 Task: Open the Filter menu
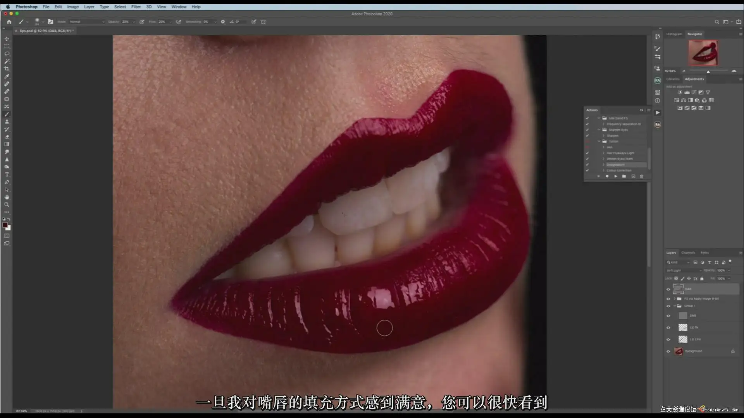[x=136, y=7]
